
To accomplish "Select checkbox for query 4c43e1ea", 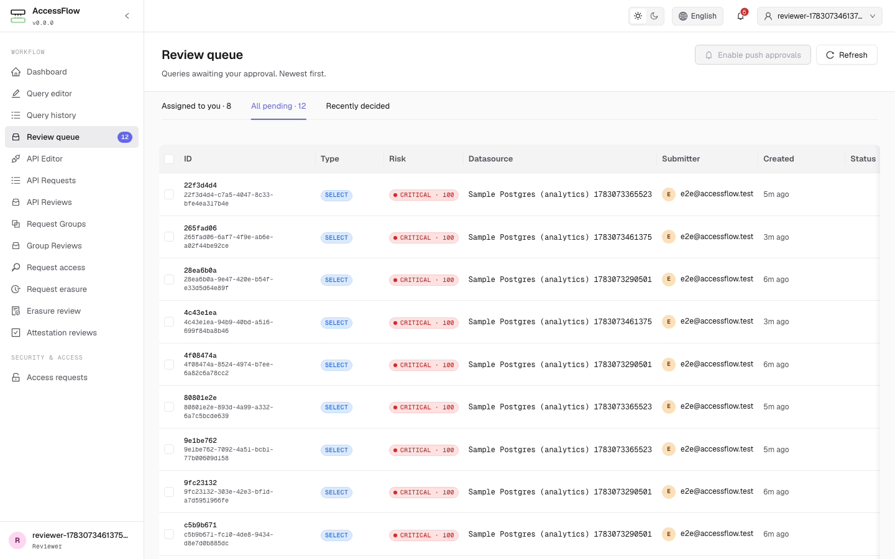I will 169,322.
